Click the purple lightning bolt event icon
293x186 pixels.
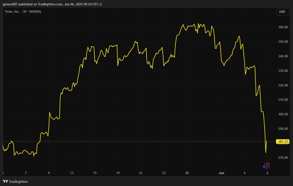[x=266, y=165]
